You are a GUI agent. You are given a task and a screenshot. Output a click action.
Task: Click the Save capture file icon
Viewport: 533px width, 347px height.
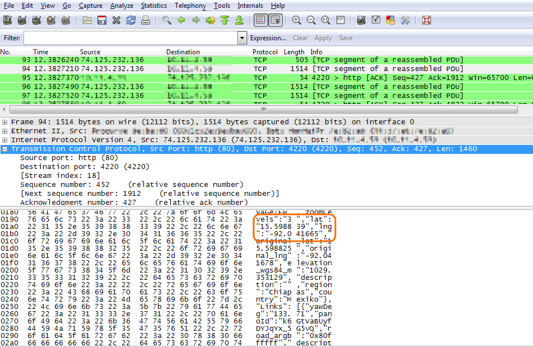102,20
